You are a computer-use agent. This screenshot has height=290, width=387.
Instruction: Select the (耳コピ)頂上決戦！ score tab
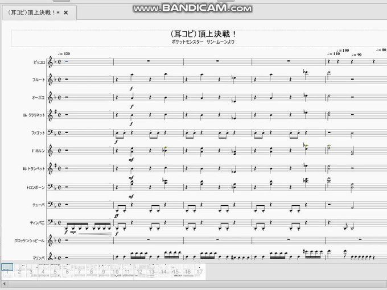pos(39,13)
